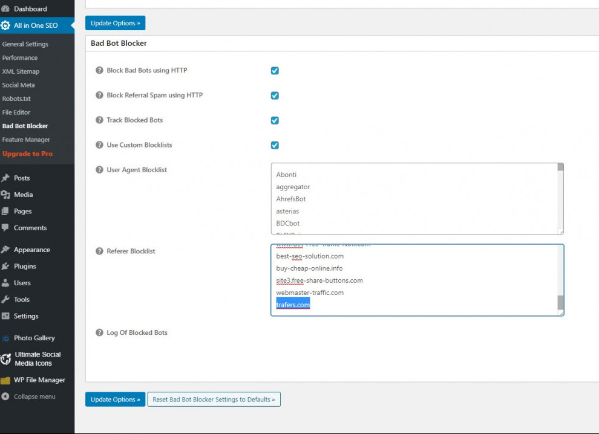Click the Bad Bot Blocker section heading

click(x=119, y=43)
